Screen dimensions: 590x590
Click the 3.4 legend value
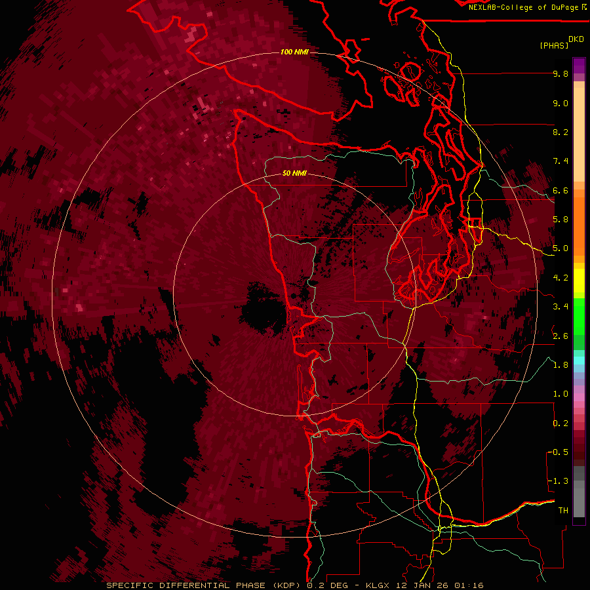[560, 307]
